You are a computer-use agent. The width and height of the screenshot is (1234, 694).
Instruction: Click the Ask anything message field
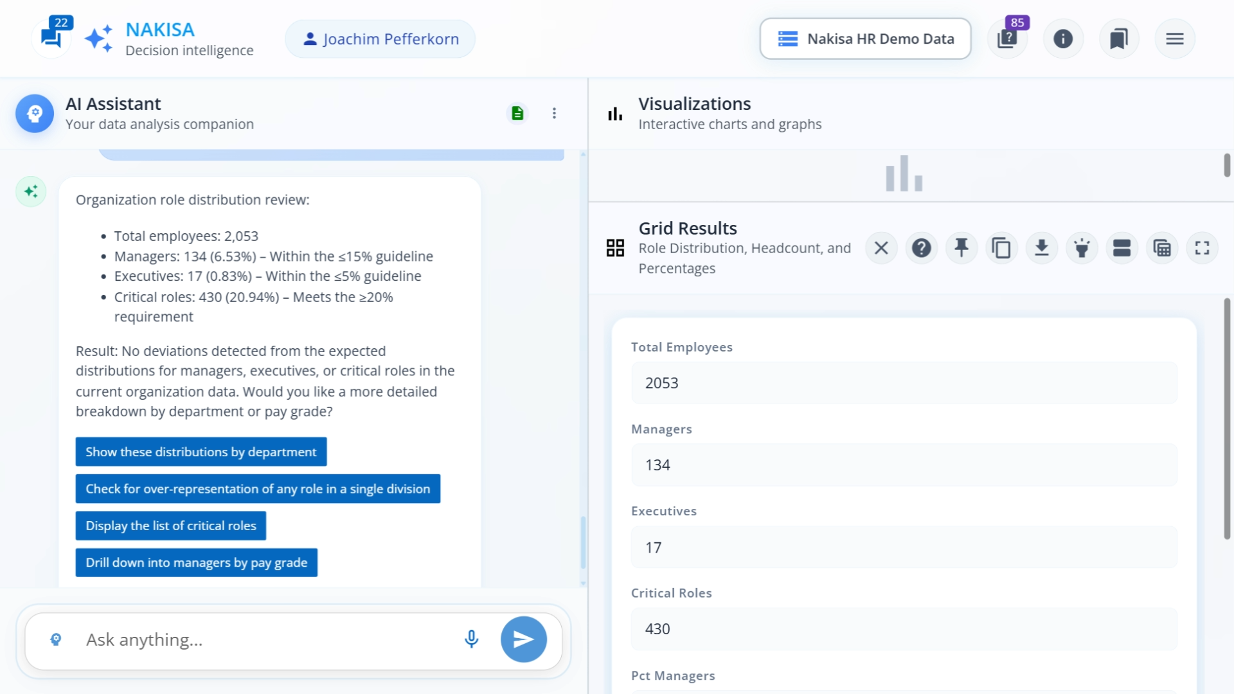pos(257,639)
